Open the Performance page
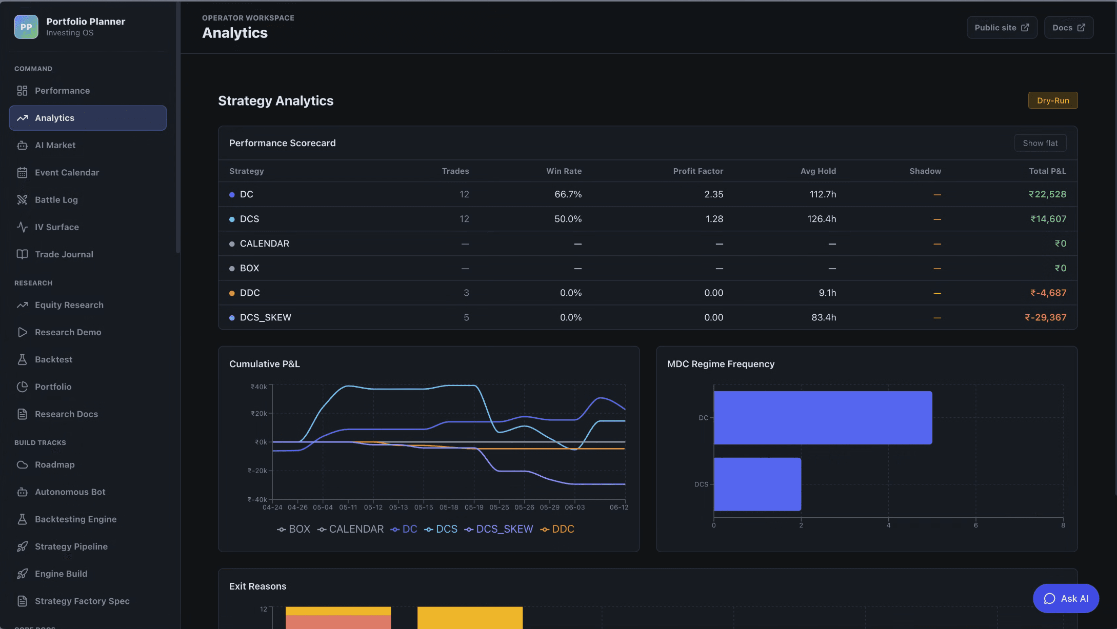 tap(88, 91)
